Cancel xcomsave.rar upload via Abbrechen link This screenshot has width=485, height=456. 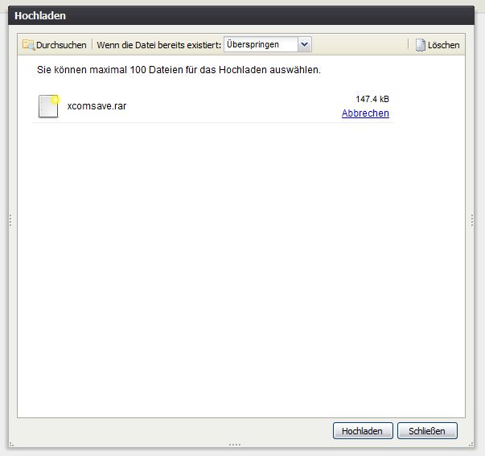365,113
